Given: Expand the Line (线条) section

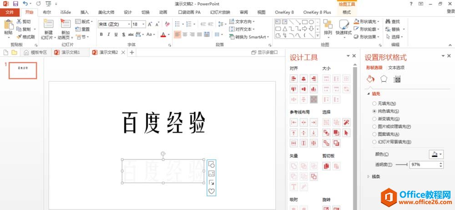Looking at the screenshot, I should [369, 176].
